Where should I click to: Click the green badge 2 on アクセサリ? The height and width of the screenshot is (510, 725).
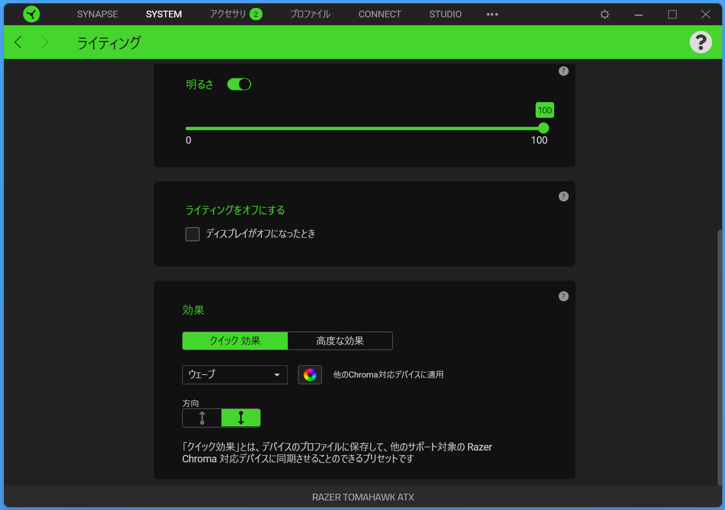[256, 14]
